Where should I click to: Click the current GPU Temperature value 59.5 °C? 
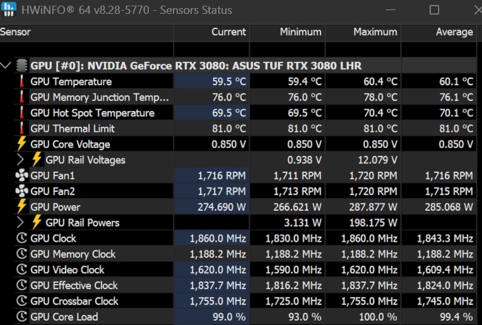[x=229, y=81]
